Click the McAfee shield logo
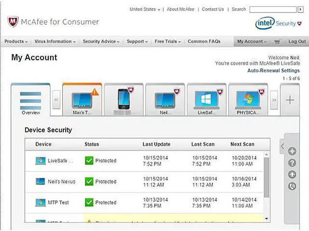309x231 pixels. [x=13, y=22]
